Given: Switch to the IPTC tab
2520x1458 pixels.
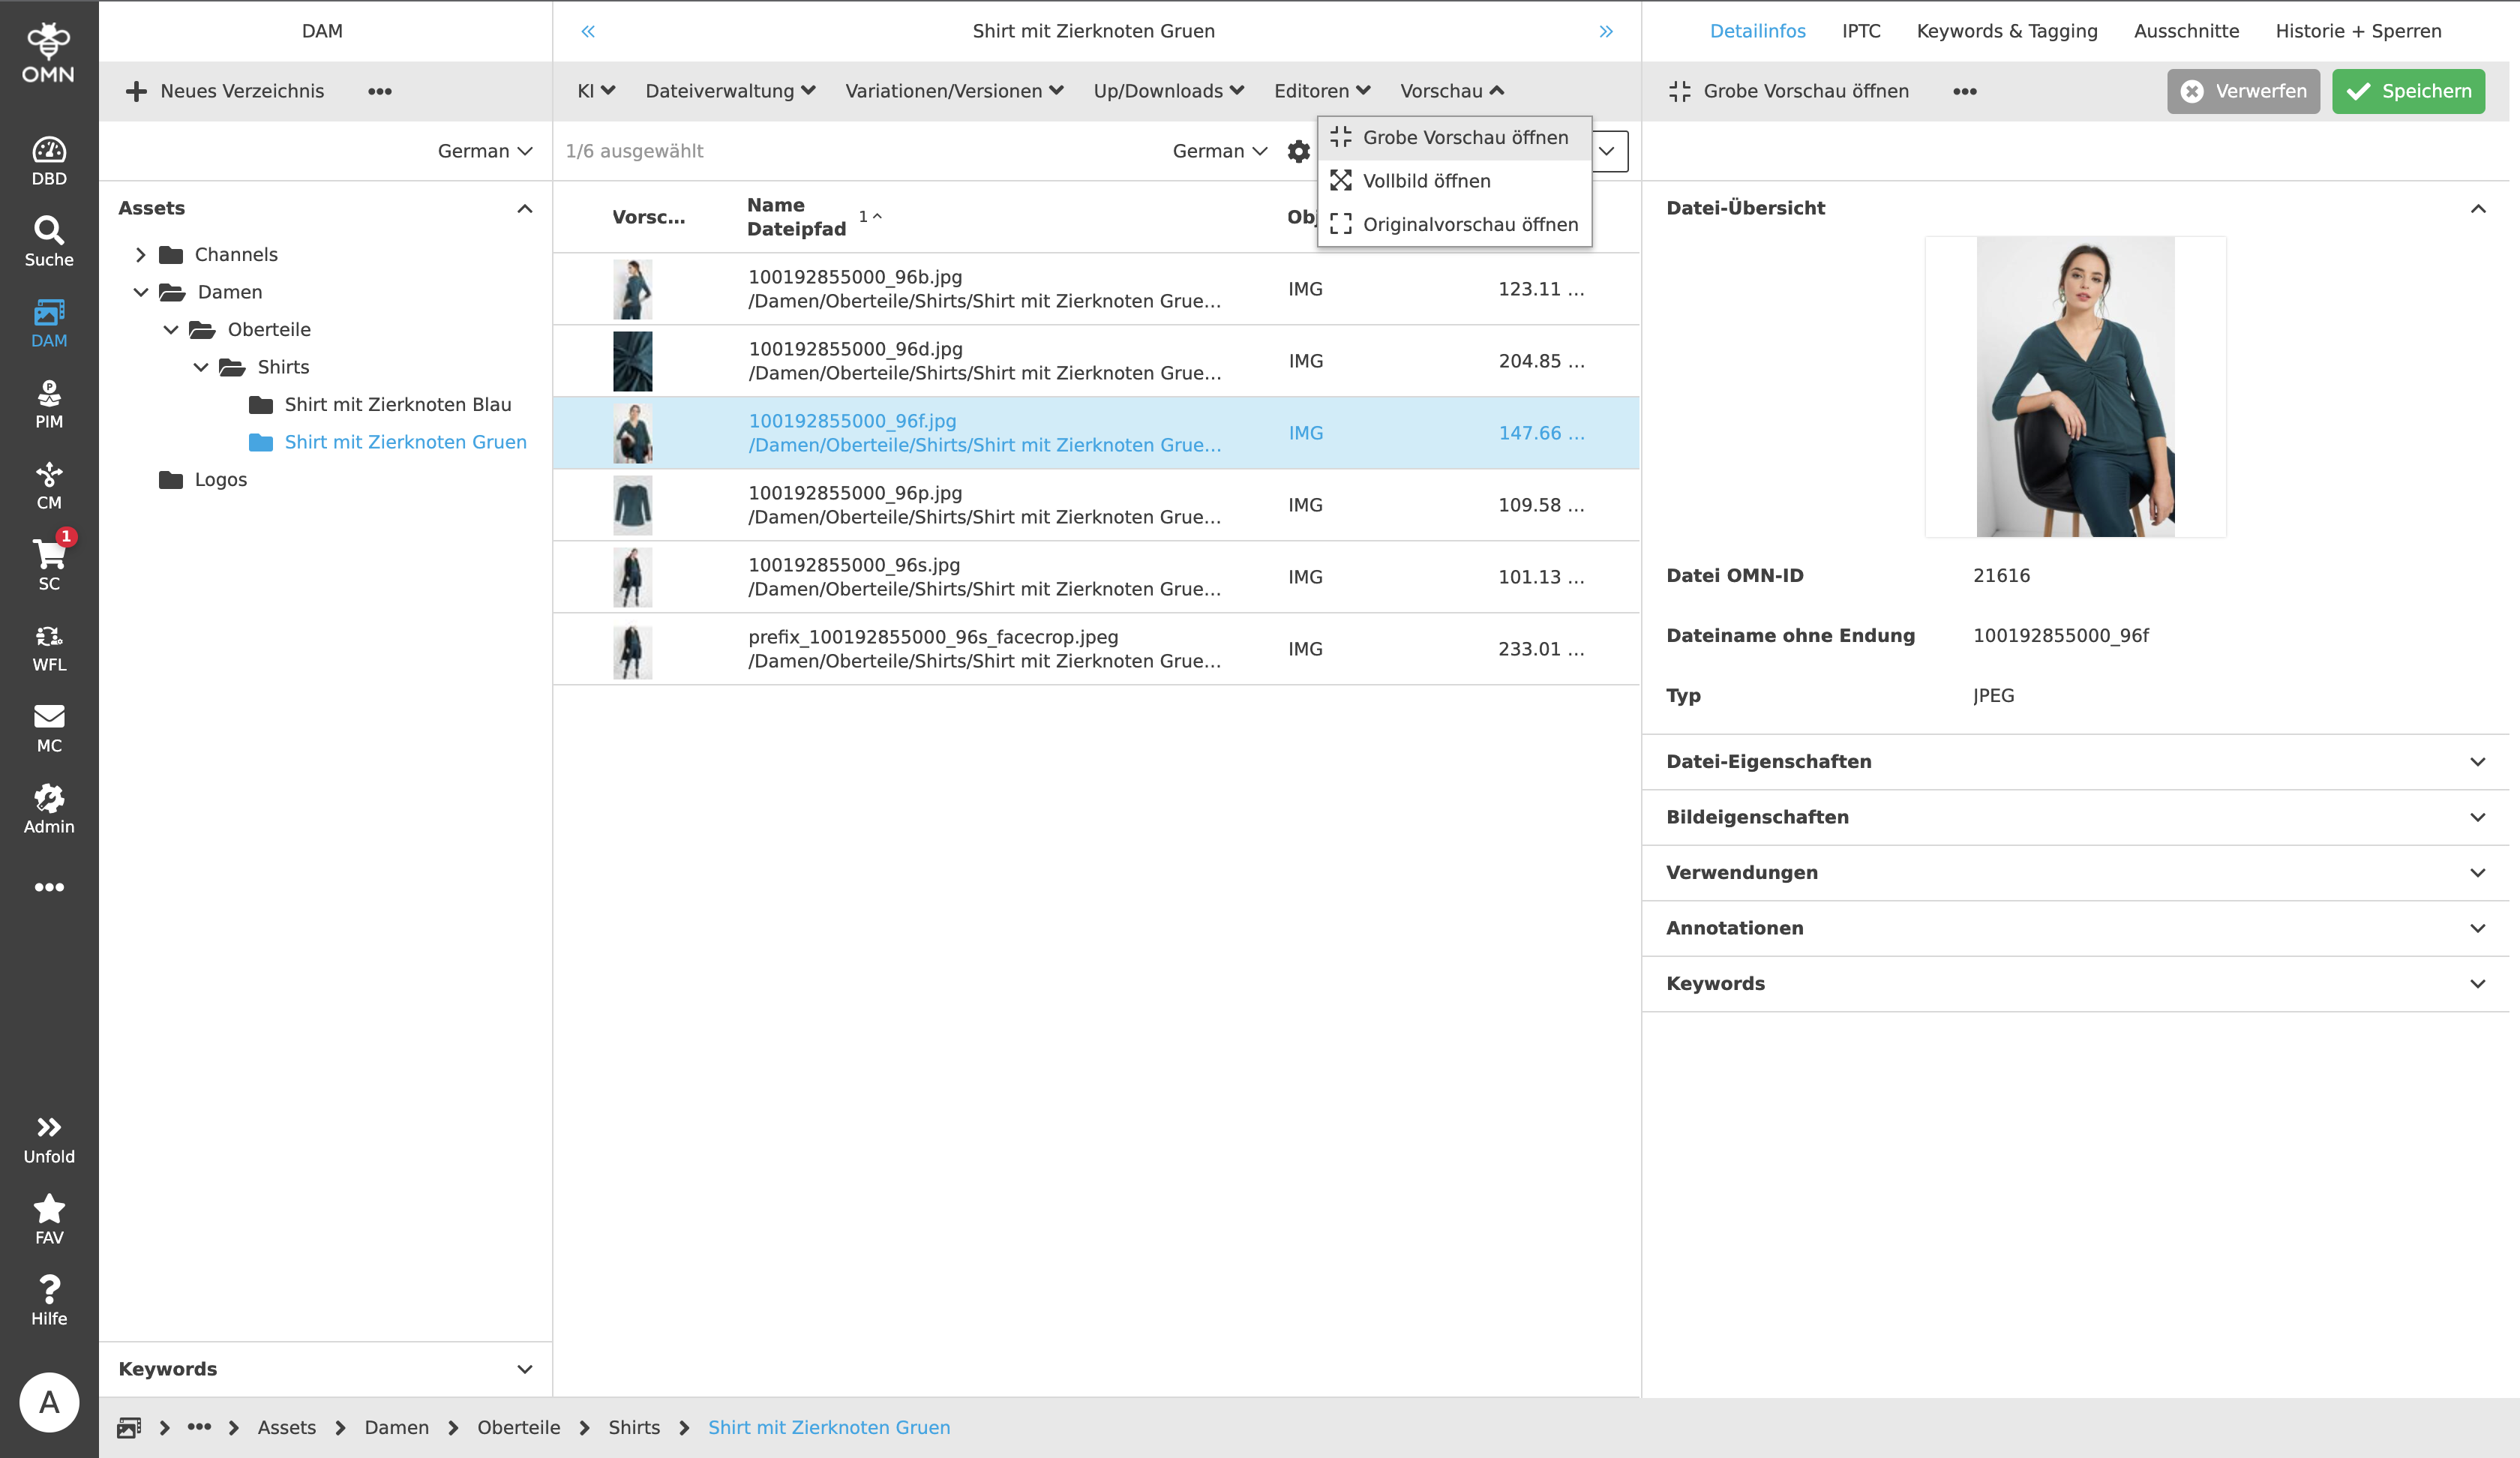Looking at the screenshot, I should 1861,31.
